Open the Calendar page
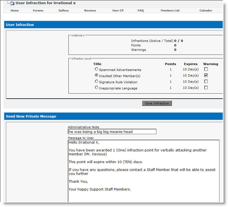This screenshot has width=228, height=207. pos(206,11)
